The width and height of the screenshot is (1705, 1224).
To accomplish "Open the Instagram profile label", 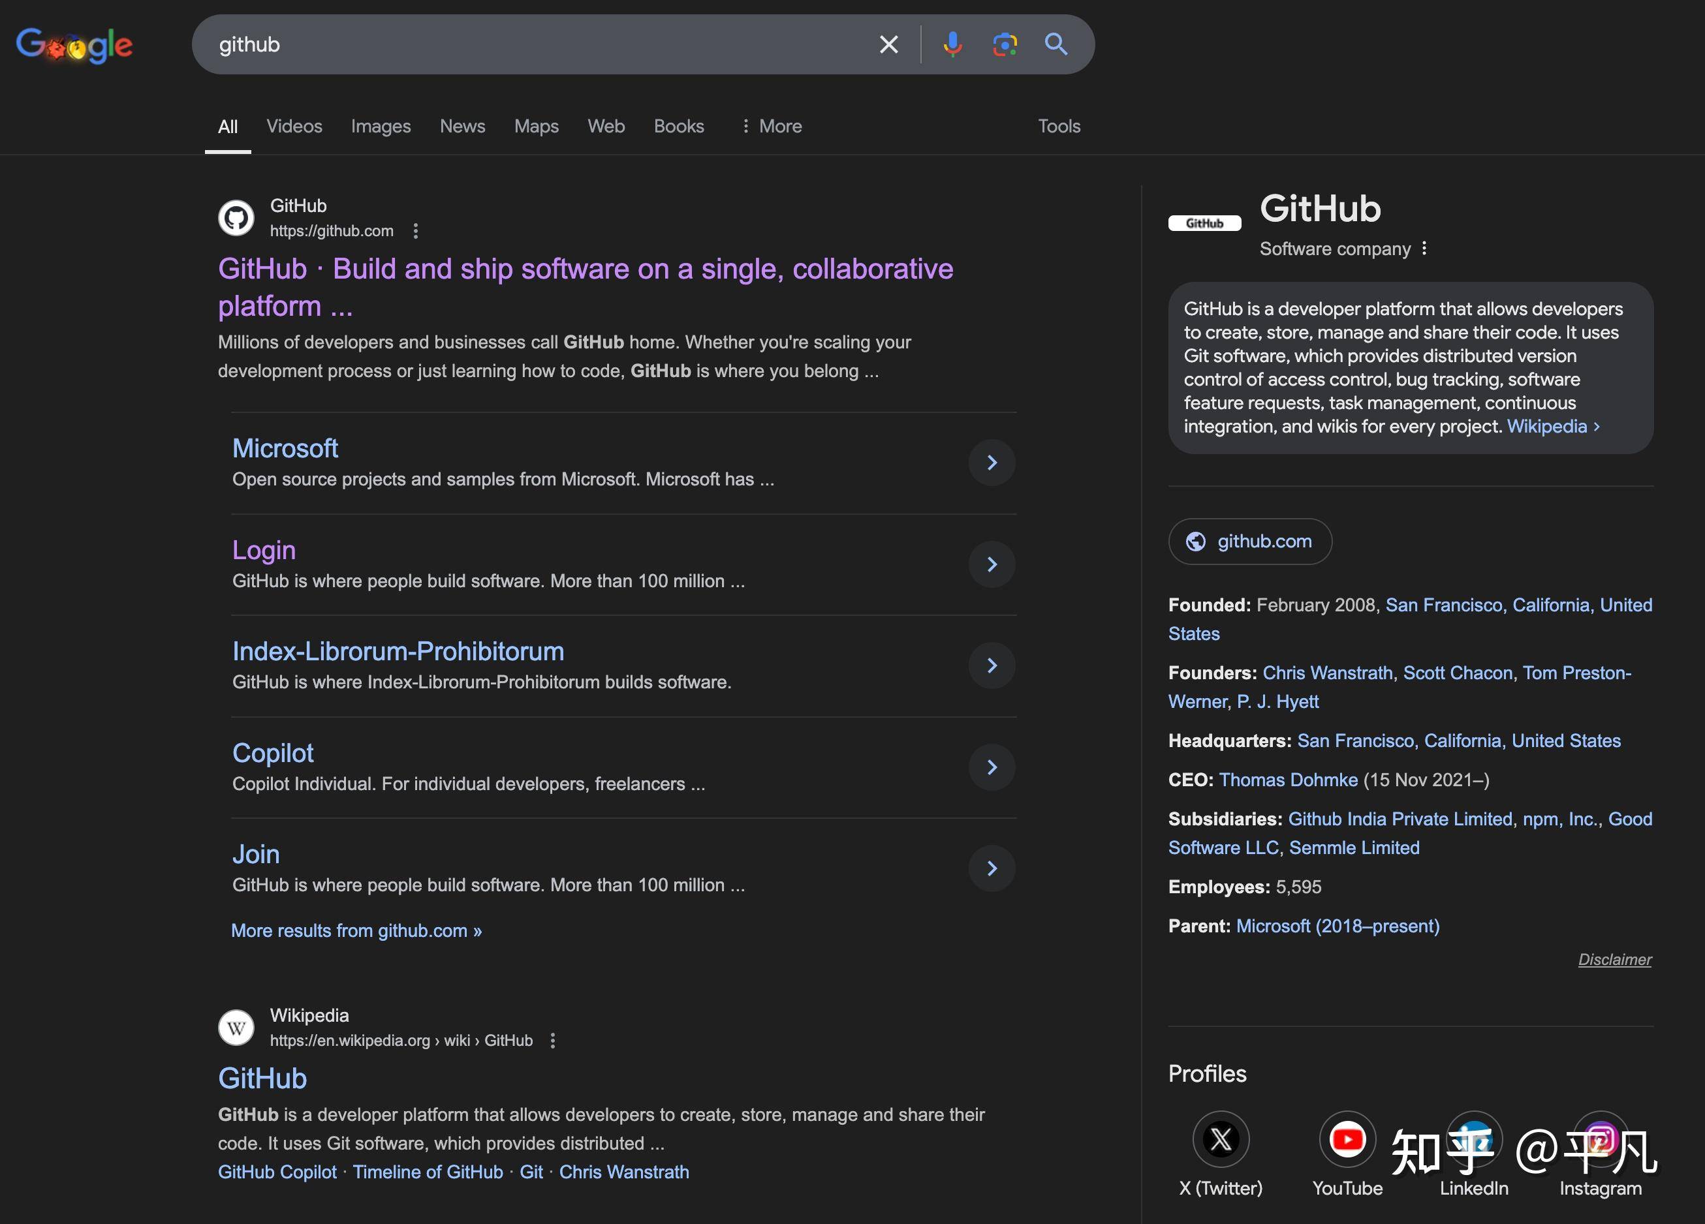I will tap(1601, 1188).
